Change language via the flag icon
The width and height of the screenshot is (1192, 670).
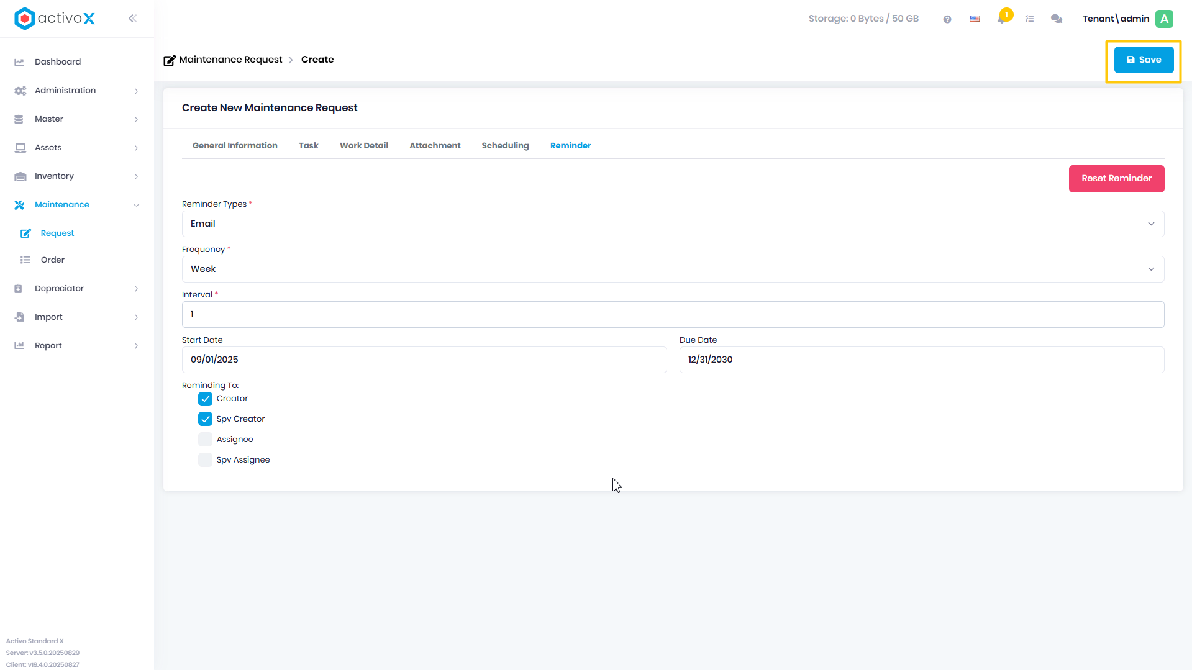975,19
